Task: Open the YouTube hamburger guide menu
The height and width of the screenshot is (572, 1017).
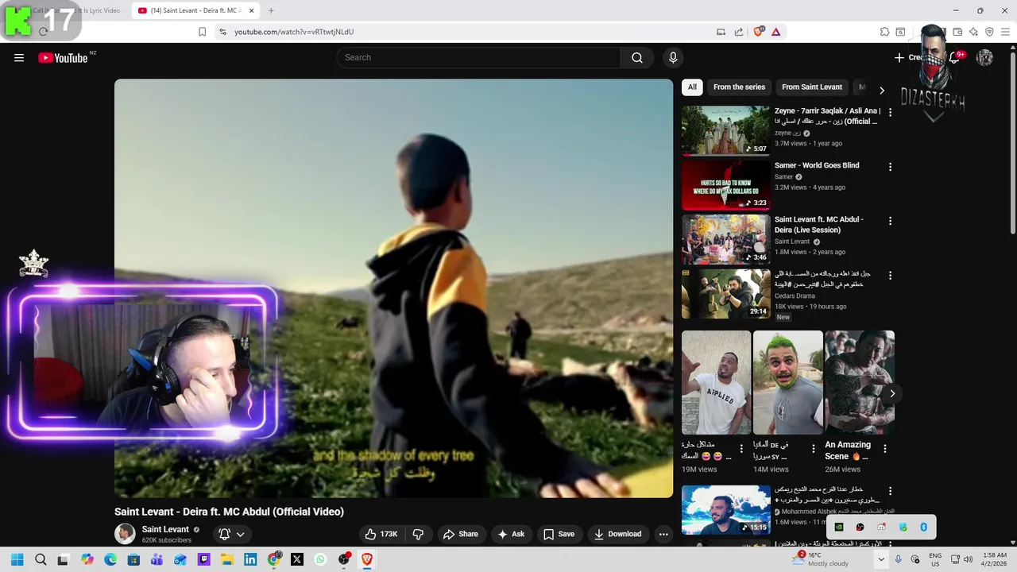Action: click(19, 57)
